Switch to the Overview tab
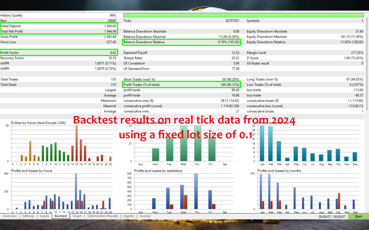Viewport: 369px width, 230px height. (10, 216)
